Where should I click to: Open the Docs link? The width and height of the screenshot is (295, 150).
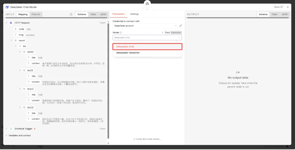coord(278,7)
